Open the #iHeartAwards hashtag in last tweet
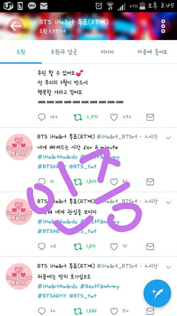Viewport: 177px width, 316px height. [57, 286]
